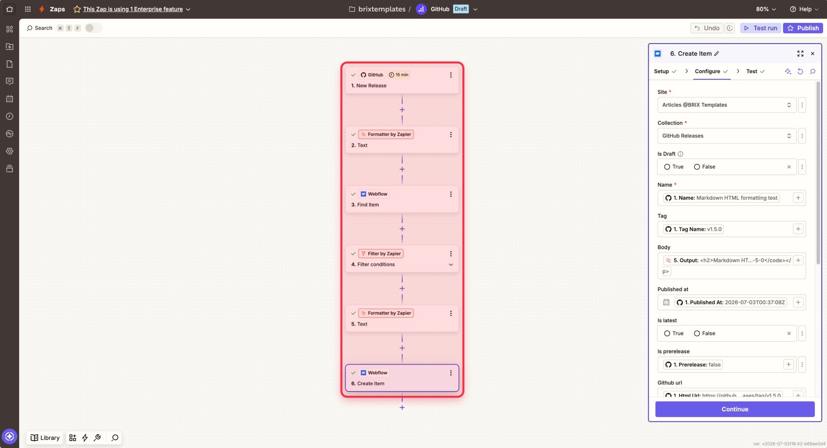
Task: Open the brixtemplates folder breadcrumb
Action: coord(377,9)
